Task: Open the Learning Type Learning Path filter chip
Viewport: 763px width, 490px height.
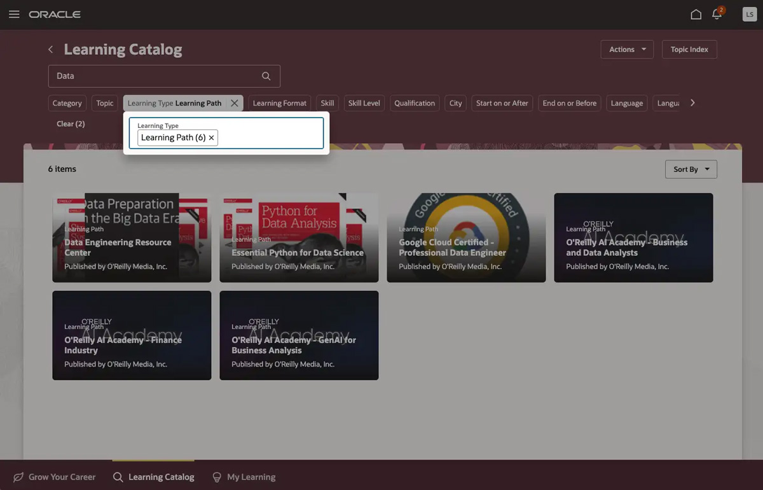Action: 174,103
